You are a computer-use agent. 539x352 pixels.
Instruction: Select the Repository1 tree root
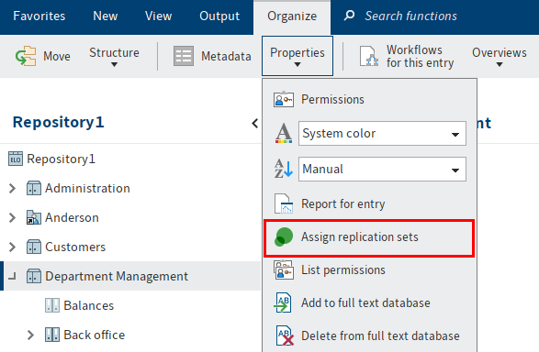tap(61, 159)
